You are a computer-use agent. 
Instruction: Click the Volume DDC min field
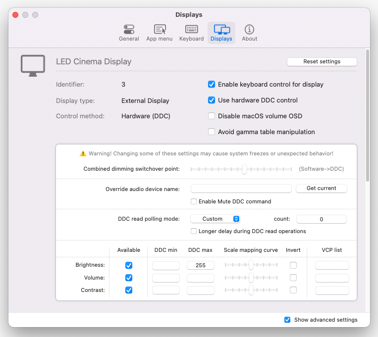(x=166, y=278)
